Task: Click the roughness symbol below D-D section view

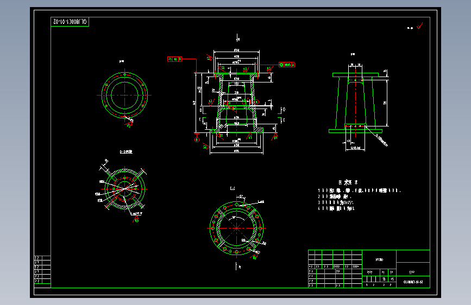Action: pos(136,219)
